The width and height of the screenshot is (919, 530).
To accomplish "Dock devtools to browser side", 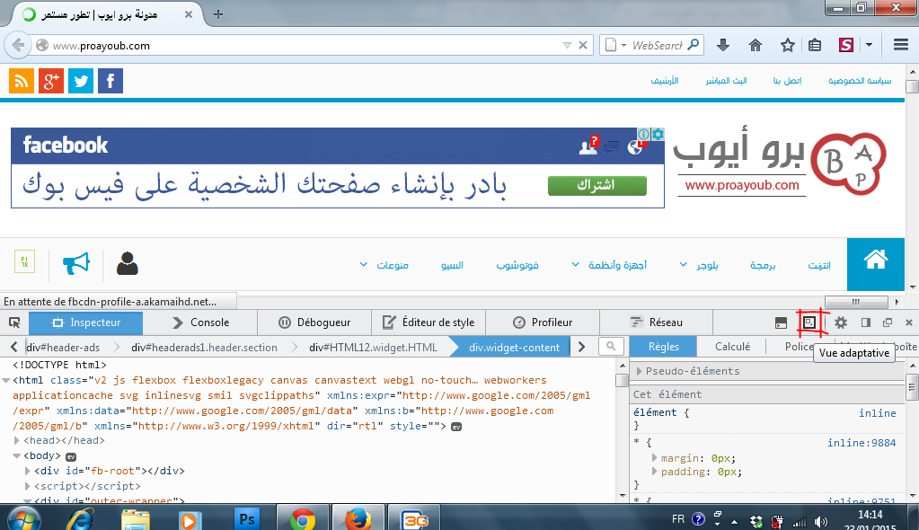I will coord(866,322).
